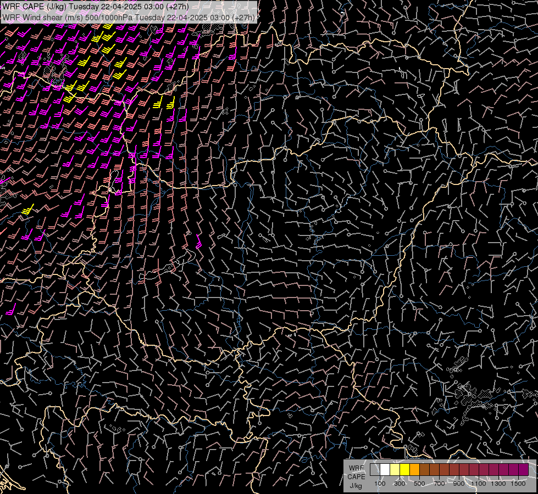This screenshot has height=494, width=538.
Task: Click the orange CAPE legend swatch
Action: point(414,470)
